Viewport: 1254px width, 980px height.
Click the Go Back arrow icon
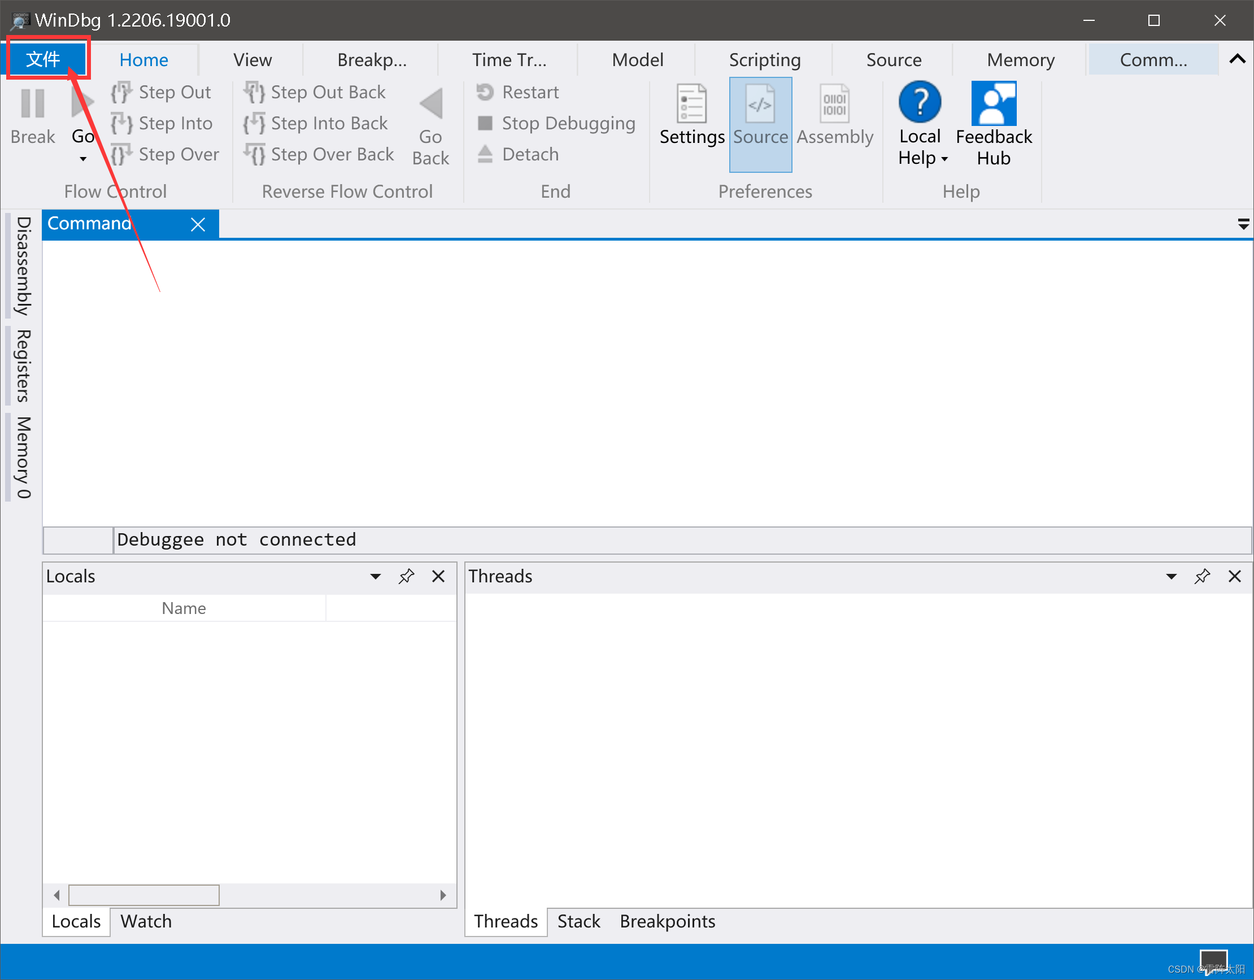click(430, 104)
